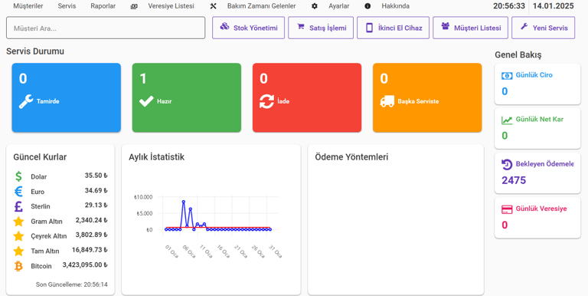Click the Dolar green dollar sign icon
588x296 pixels.
tap(18, 176)
